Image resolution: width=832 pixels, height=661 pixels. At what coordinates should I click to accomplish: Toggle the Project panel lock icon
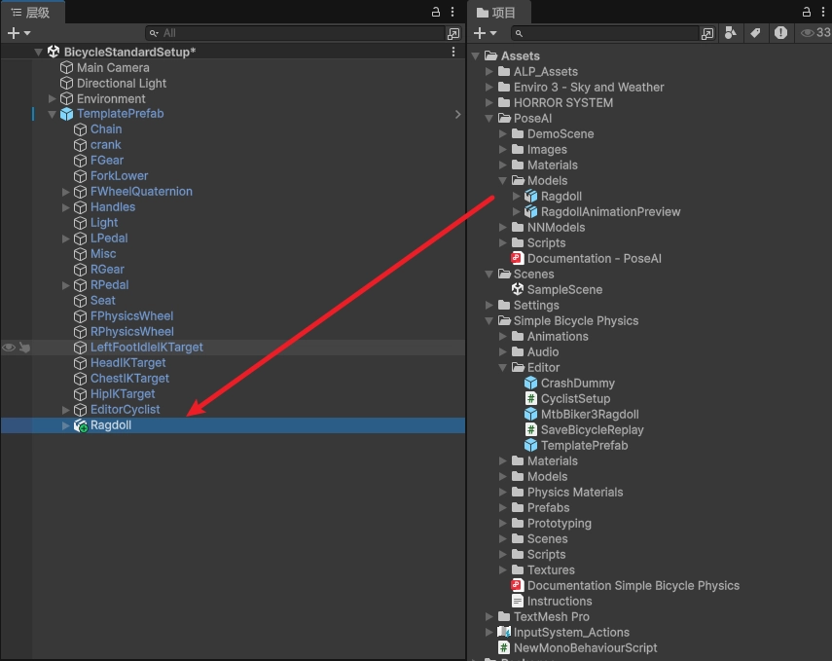806,12
